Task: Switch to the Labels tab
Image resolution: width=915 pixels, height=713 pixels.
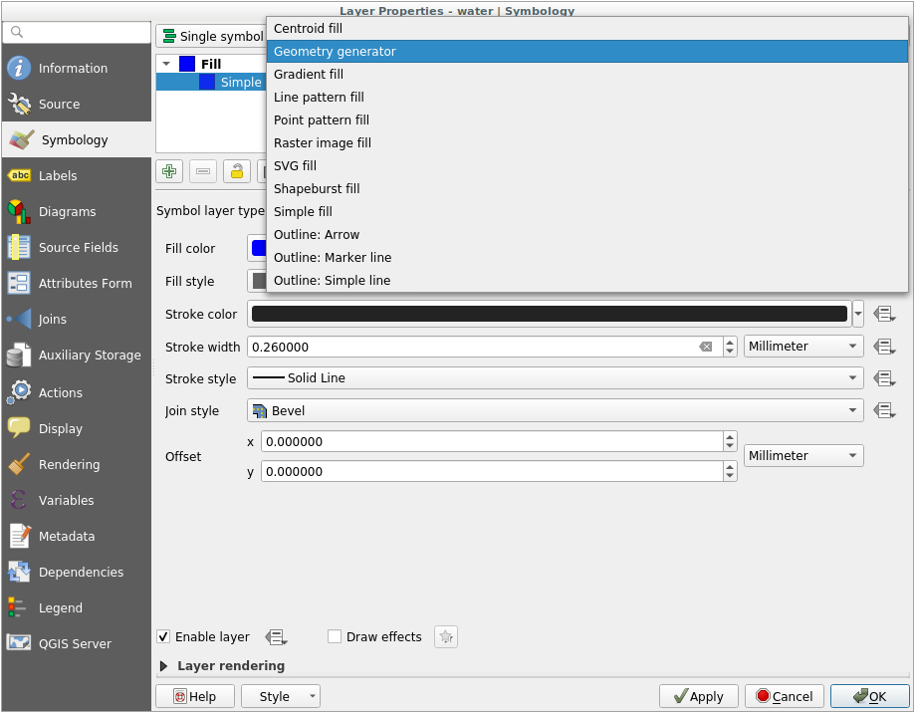Action: 58,176
